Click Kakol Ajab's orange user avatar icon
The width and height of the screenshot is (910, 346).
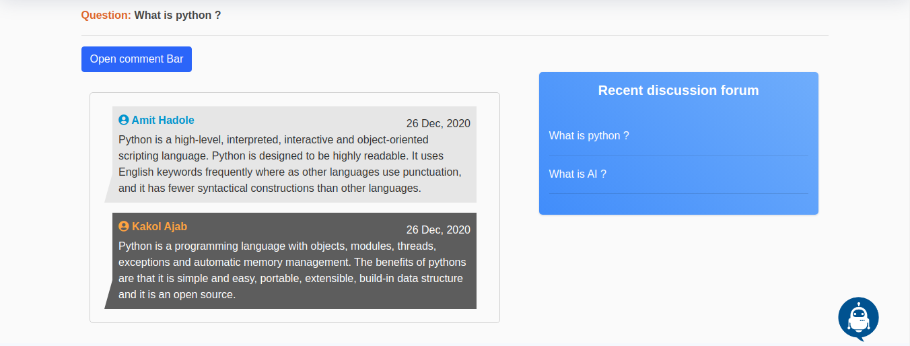[124, 226]
